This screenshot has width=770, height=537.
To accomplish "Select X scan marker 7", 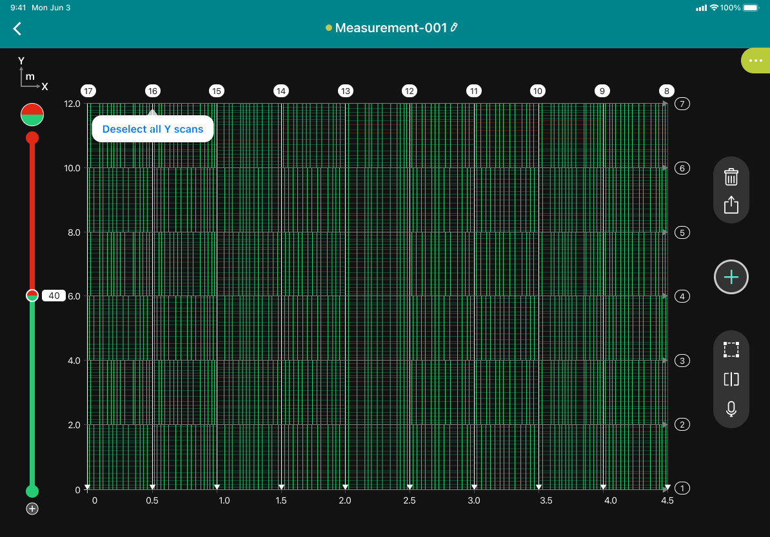I will [x=682, y=104].
